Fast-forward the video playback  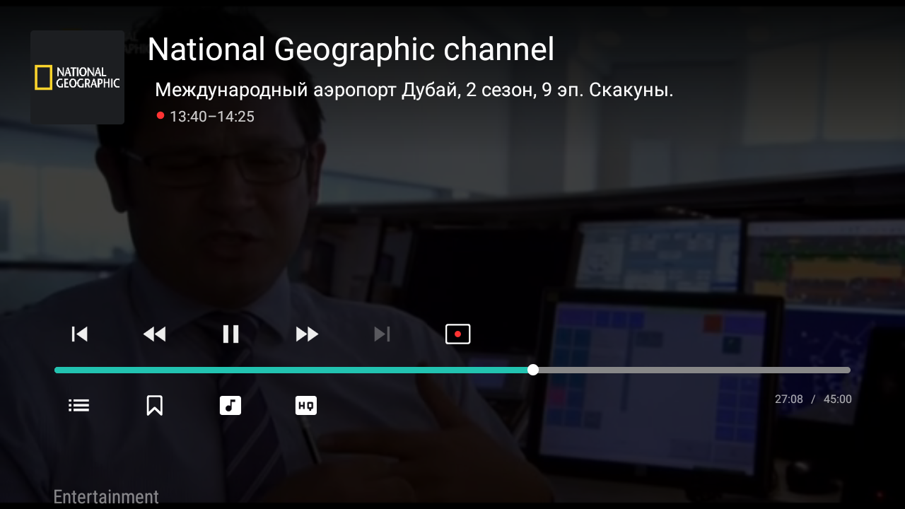307,334
